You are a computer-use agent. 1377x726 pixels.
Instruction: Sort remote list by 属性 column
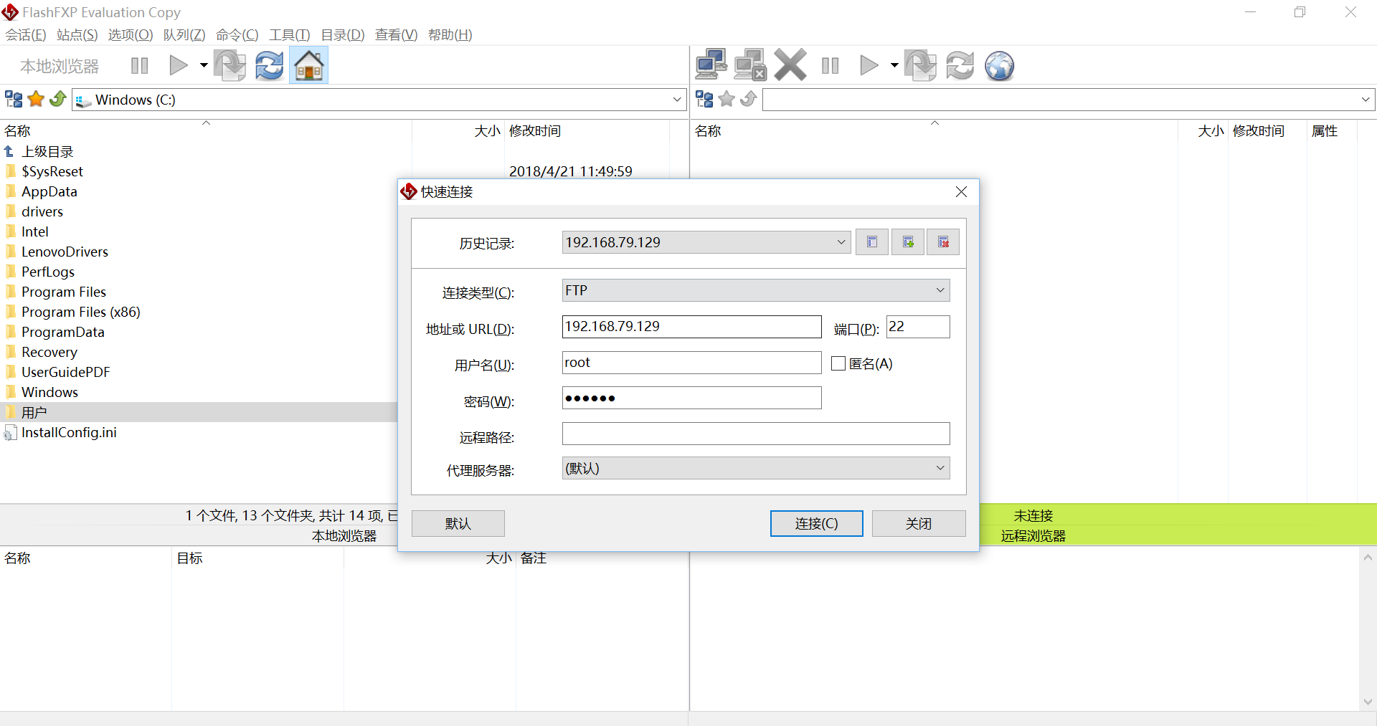(1325, 130)
